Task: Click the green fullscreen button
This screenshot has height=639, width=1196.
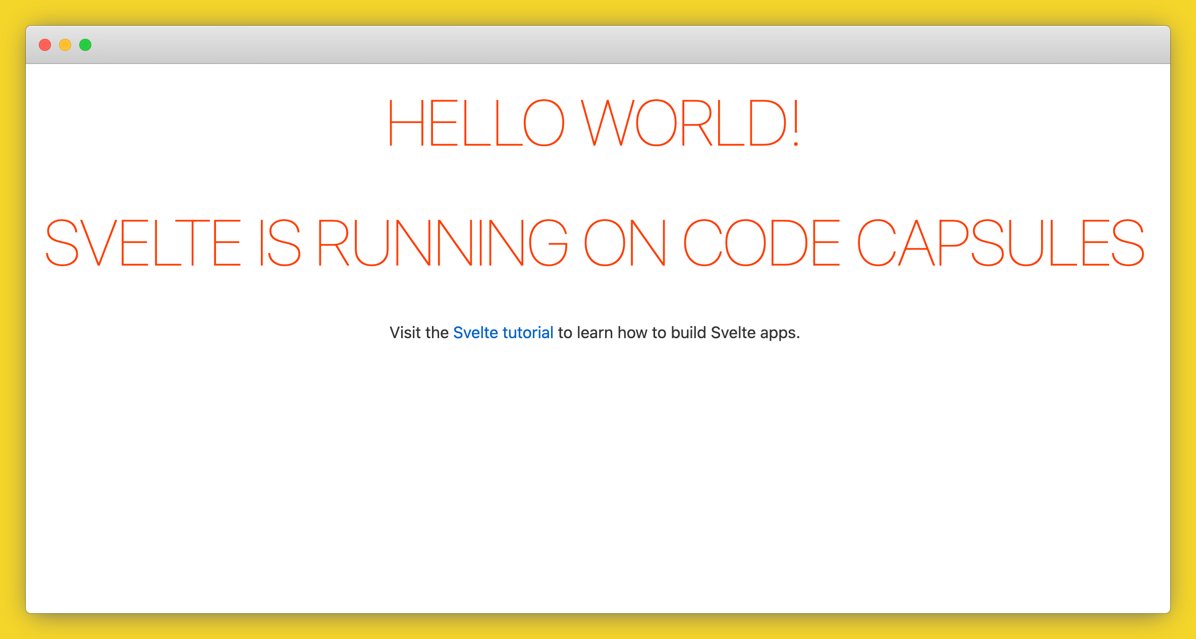Action: point(85,45)
